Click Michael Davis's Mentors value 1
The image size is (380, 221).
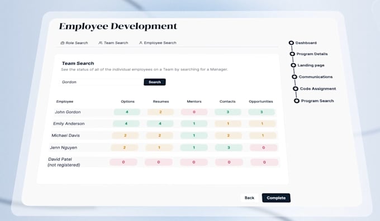pyautogui.click(x=194, y=135)
